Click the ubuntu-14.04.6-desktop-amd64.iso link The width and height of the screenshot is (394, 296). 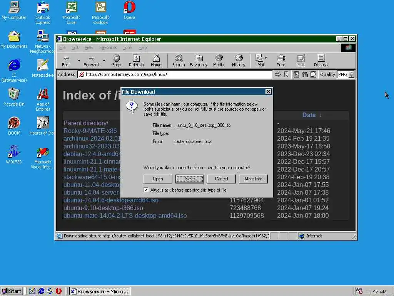coord(111,200)
